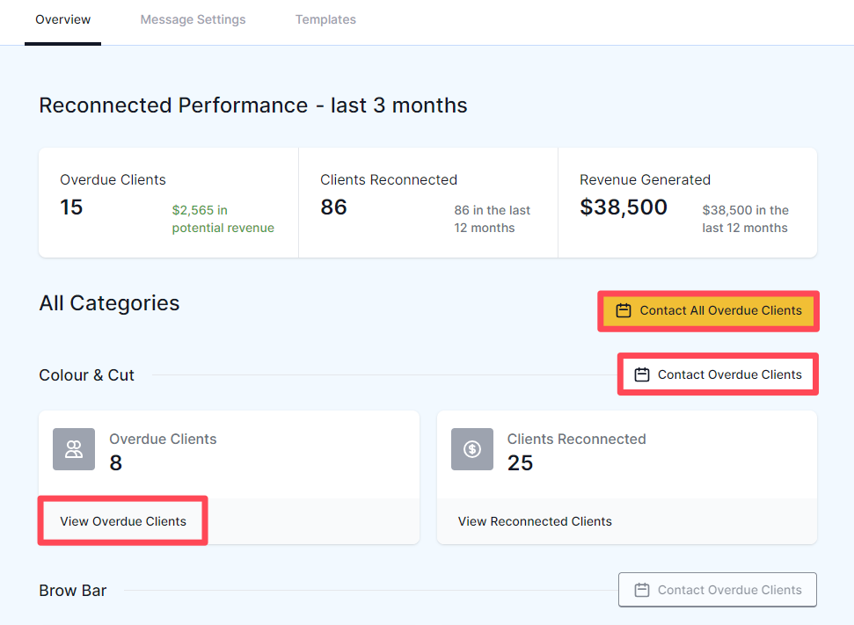Click the Colour & Cut category heading

(x=87, y=375)
